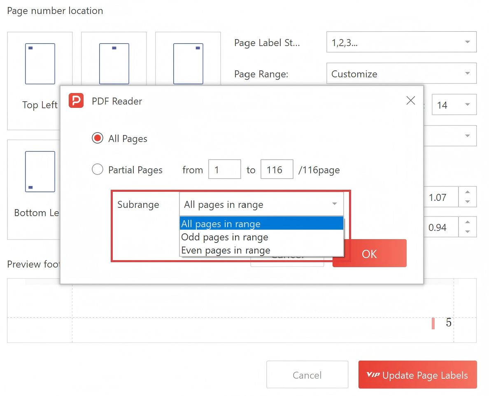Select Bottom Left page number position thumbnail
Screen dimensions: 489x396
(x=40, y=172)
